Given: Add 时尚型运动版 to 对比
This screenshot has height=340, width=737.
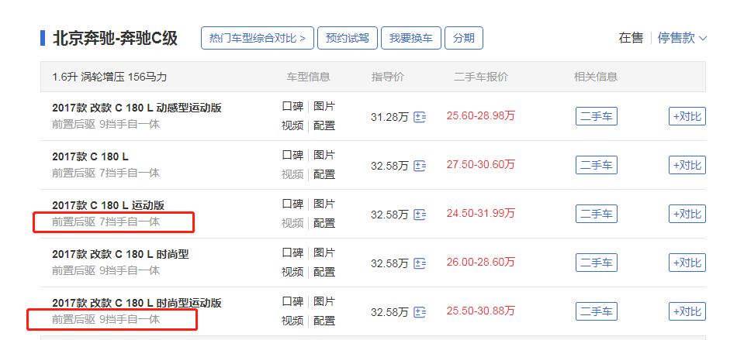Looking at the screenshot, I should [687, 311].
